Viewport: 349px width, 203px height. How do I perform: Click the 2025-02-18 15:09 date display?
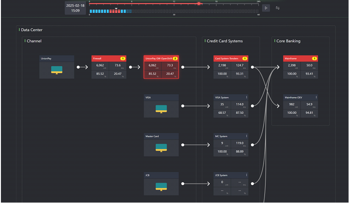pos(75,7)
